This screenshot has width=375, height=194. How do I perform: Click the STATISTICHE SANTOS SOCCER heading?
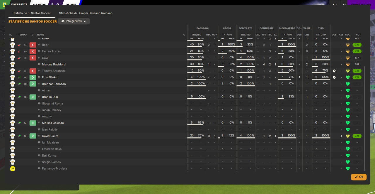[x=33, y=21]
